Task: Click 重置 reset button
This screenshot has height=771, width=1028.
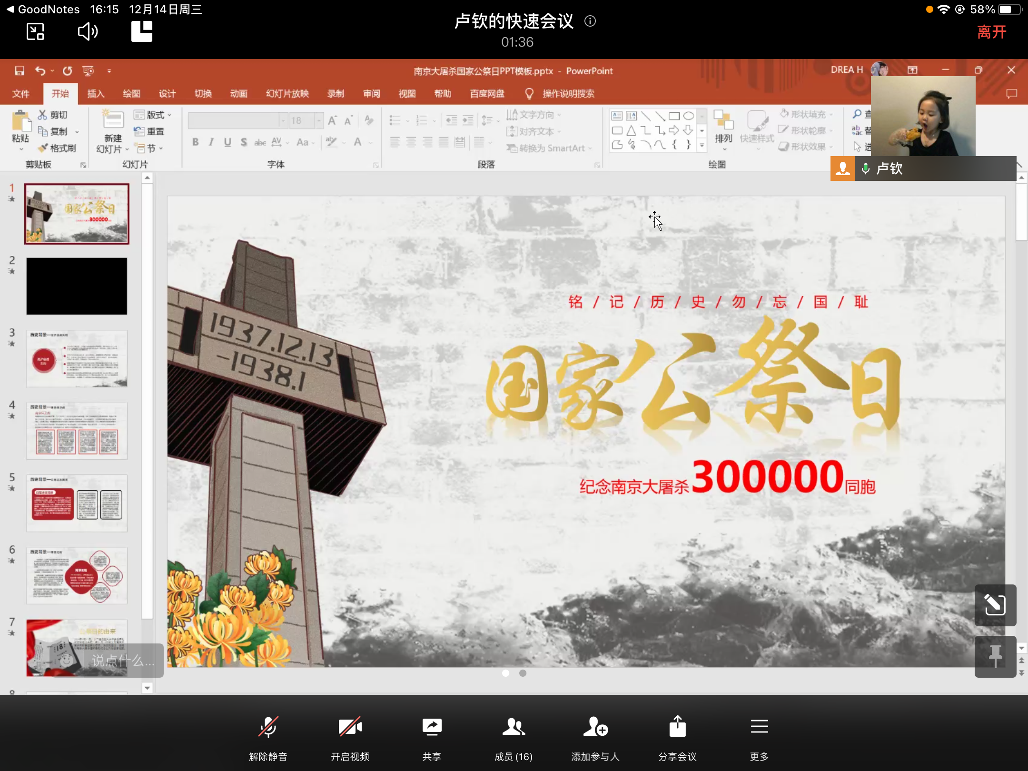Action: pyautogui.click(x=149, y=131)
